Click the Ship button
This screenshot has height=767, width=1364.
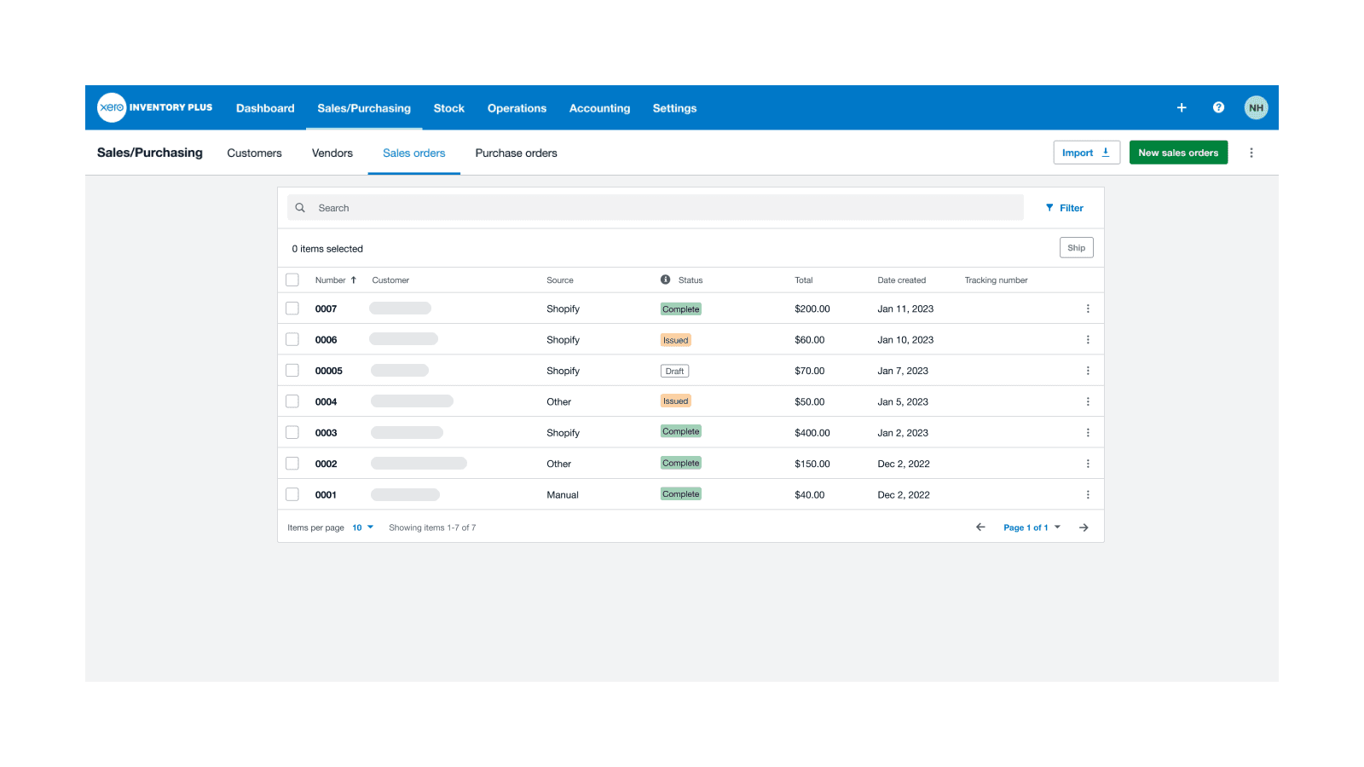pos(1076,247)
